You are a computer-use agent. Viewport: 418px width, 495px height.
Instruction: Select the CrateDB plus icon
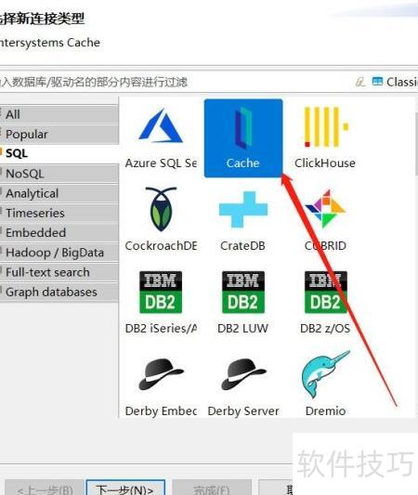pyautogui.click(x=243, y=209)
